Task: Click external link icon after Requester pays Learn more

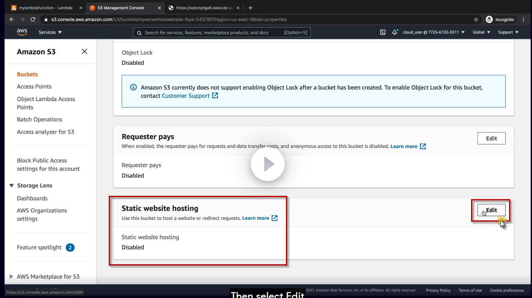Action: (x=423, y=146)
